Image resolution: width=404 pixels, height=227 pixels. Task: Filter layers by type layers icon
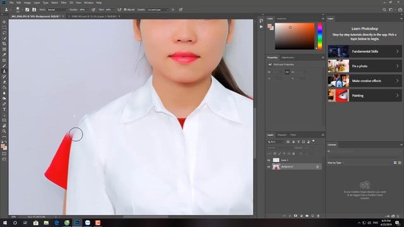(299, 142)
